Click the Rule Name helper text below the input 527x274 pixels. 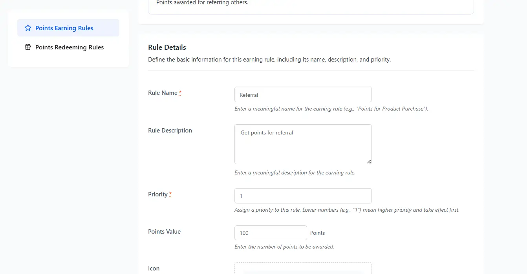[331, 109]
